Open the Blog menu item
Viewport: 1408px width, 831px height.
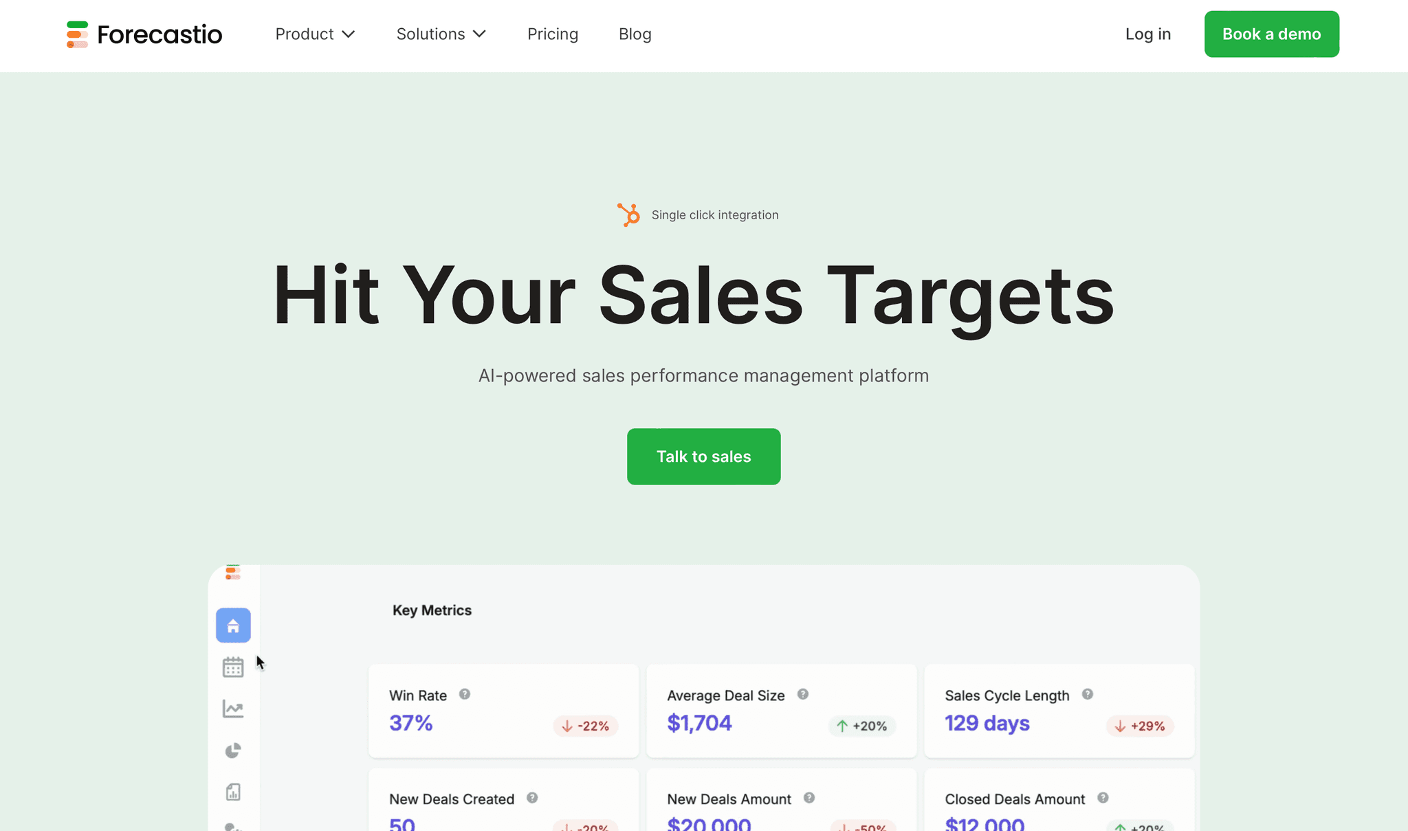(635, 34)
